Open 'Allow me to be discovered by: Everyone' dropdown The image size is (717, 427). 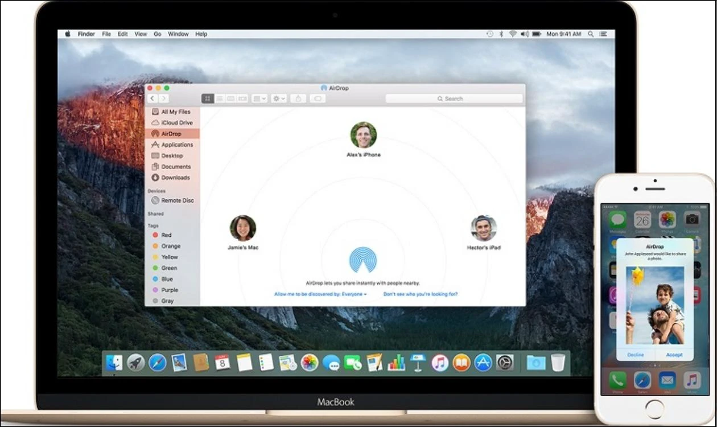point(320,294)
